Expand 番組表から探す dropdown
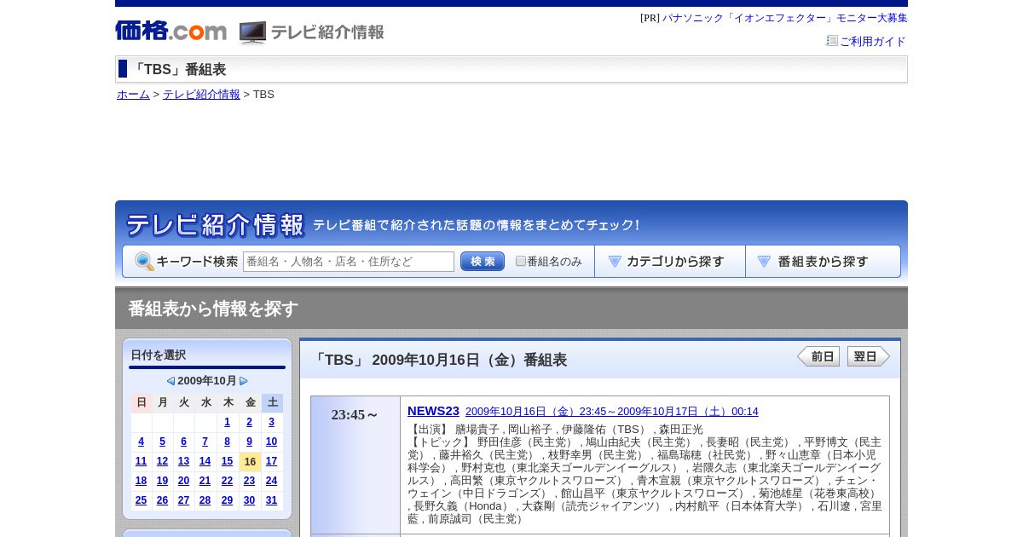This screenshot has height=537, width=1023. click(x=823, y=262)
